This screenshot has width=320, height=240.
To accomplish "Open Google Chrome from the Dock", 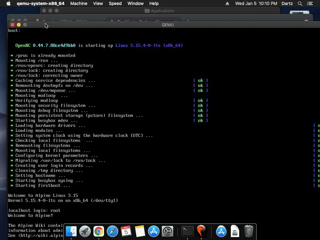I will point(98,231).
